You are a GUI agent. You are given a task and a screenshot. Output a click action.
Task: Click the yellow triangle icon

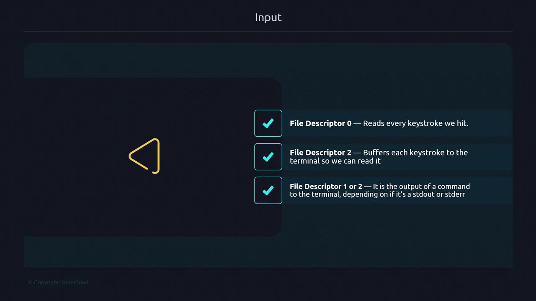click(x=145, y=156)
